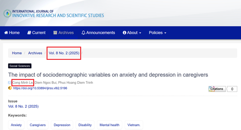Expand the About dropdown menu
The image size is (241, 130).
click(x=132, y=33)
